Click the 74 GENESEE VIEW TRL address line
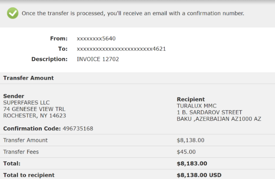This screenshot has width=275, height=179. click(34, 109)
